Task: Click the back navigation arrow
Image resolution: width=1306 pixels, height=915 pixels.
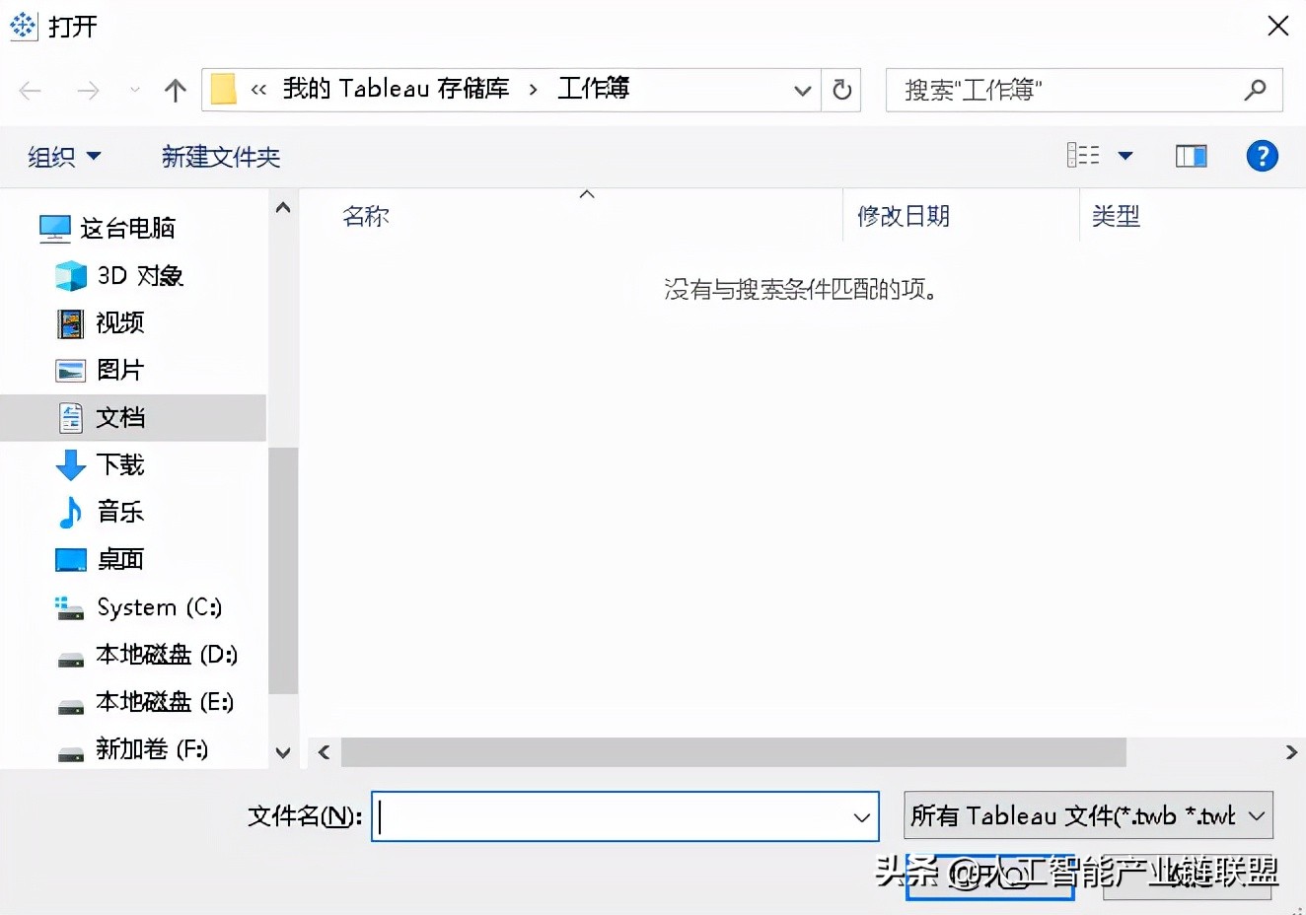Action: click(30, 89)
